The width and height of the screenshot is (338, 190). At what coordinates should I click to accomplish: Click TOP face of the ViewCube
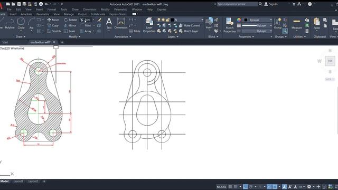(330, 61)
